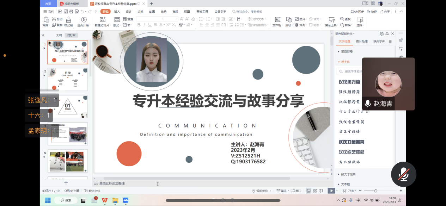This screenshot has width=446, height=206.
Task: Click the save icon in quick access bar
Action: 61,12
